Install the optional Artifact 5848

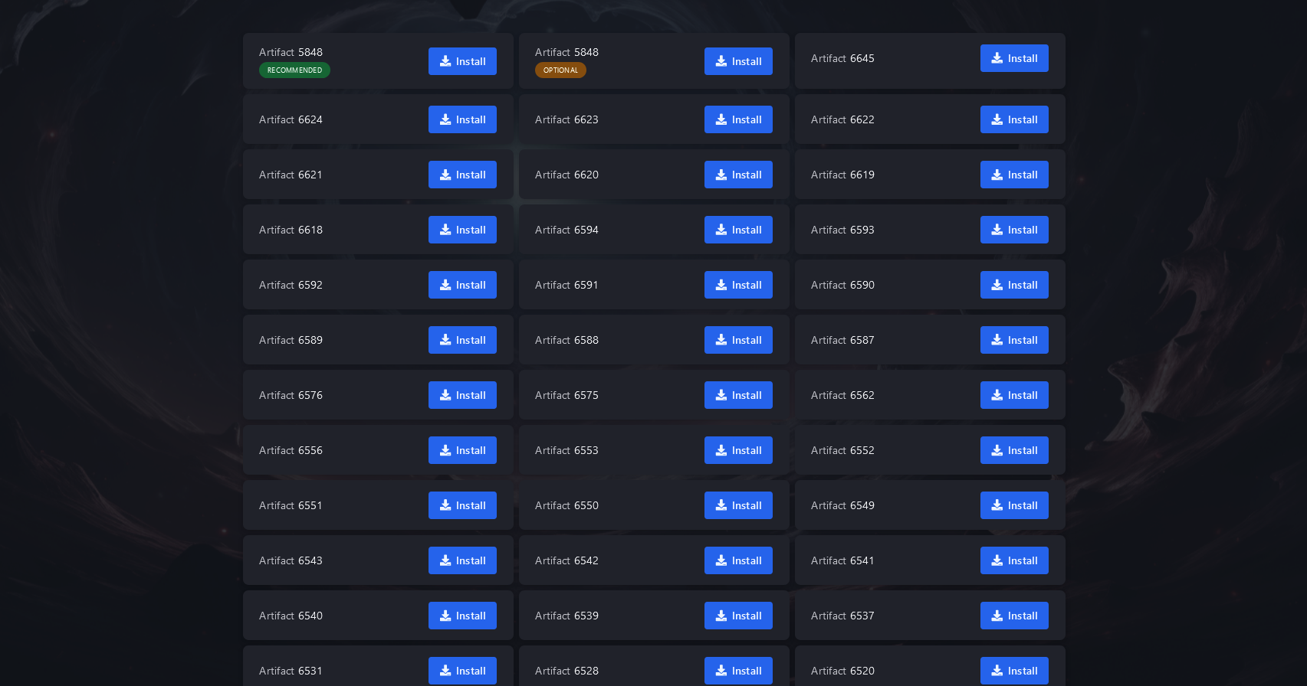pyautogui.click(x=738, y=61)
